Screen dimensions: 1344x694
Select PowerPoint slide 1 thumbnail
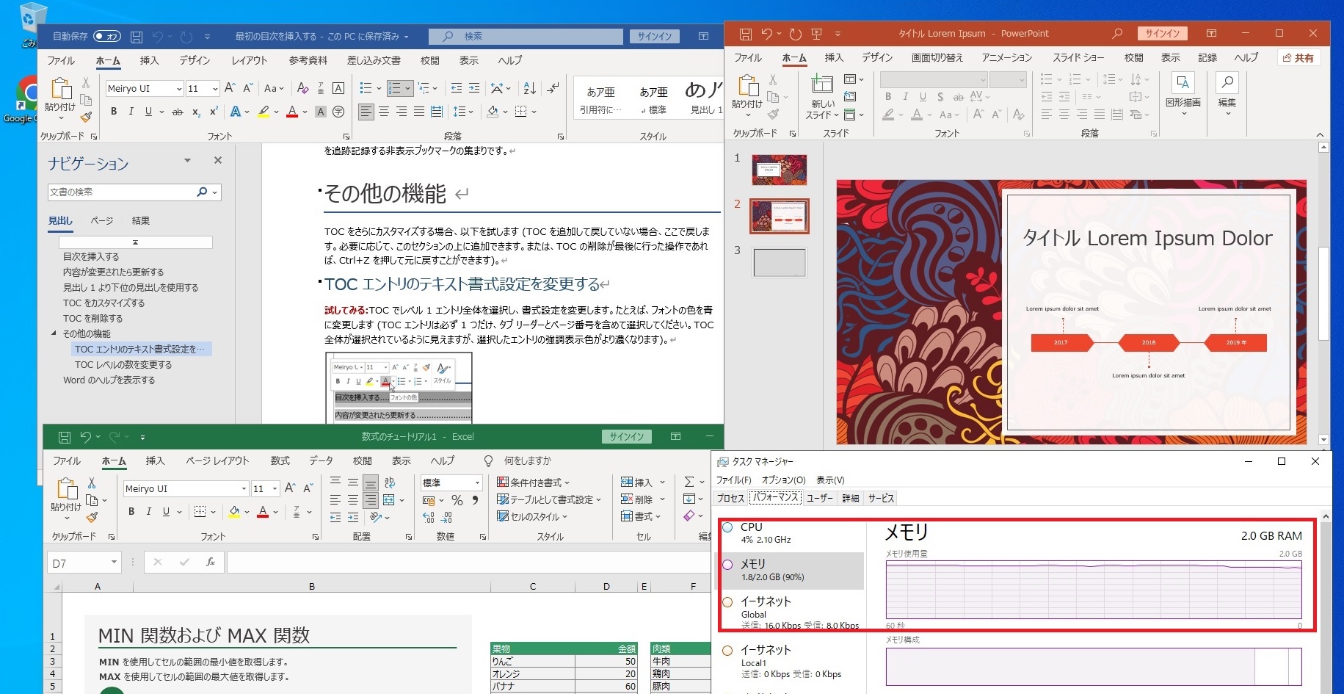pyautogui.click(x=779, y=170)
